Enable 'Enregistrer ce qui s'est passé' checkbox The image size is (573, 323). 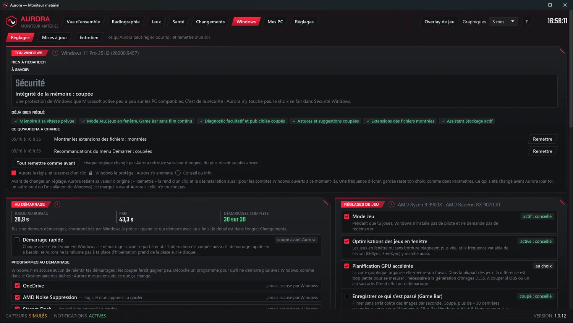pyautogui.click(x=347, y=296)
